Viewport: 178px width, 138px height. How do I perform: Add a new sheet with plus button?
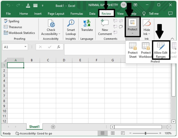[53, 127]
